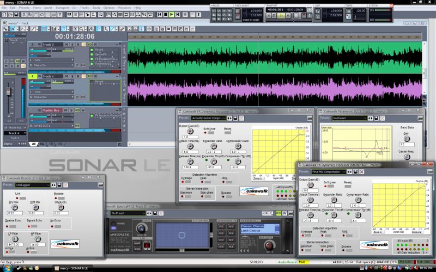This screenshot has height=272, width=436.
Task: Open the Transport menu
Action: coord(62,8)
